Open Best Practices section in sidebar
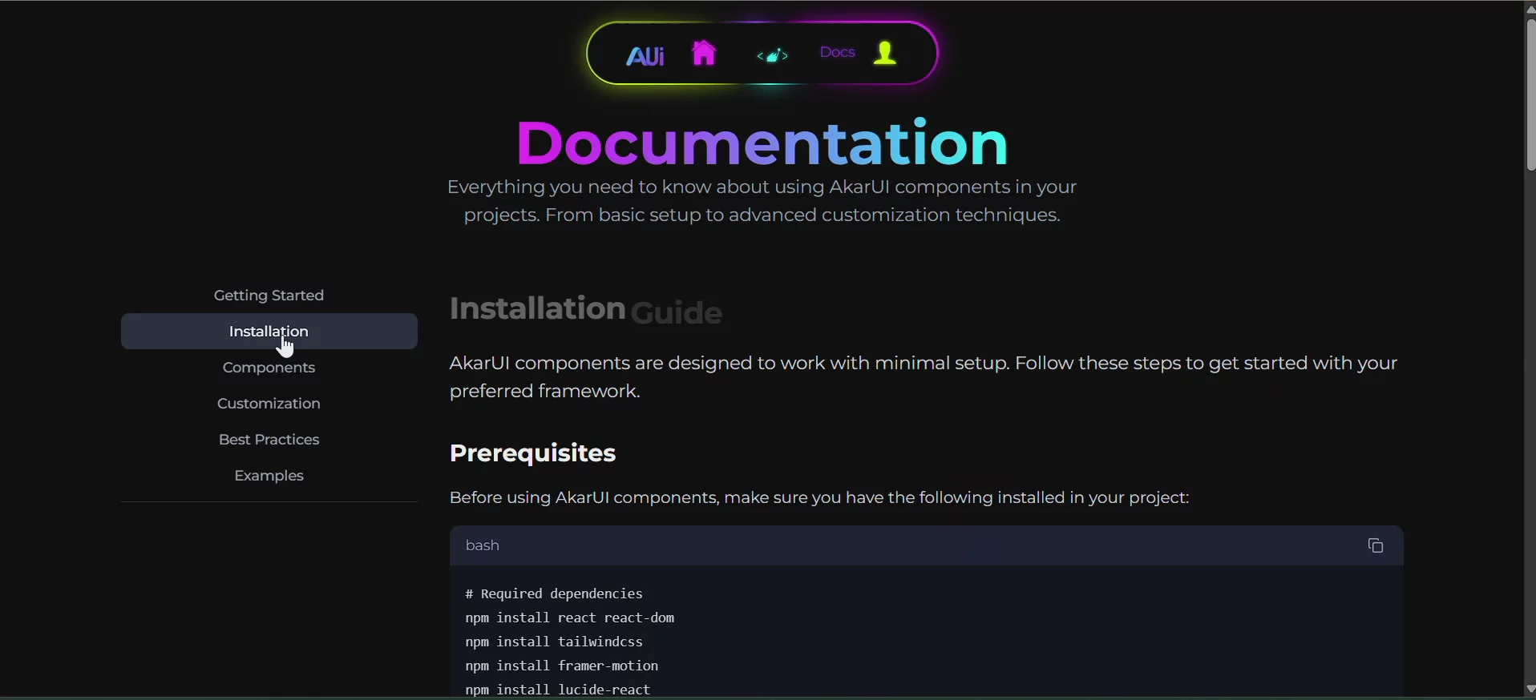Screen dimensions: 1536x700 point(269,439)
